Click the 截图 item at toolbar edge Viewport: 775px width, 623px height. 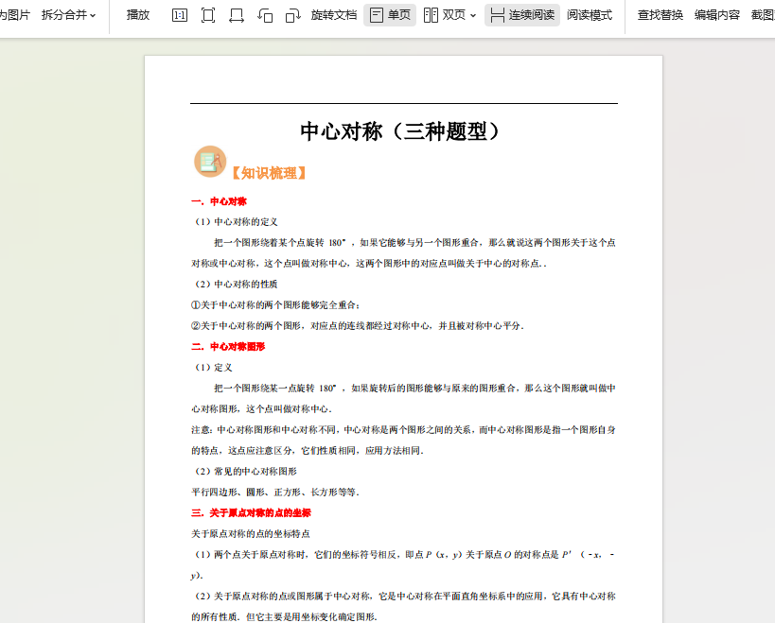click(763, 15)
